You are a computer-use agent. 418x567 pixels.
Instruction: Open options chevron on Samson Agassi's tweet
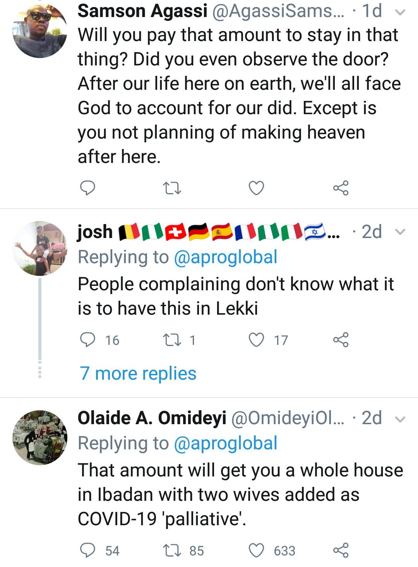pyautogui.click(x=400, y=12)
